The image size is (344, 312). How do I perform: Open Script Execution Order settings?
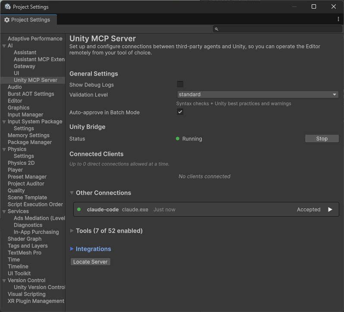click(35, 205)
